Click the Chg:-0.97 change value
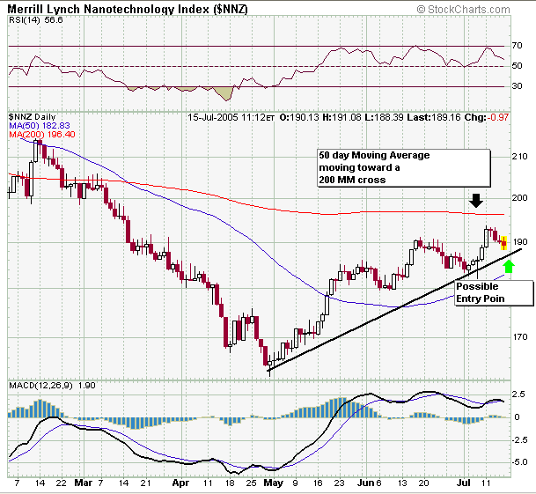Image resolution: width=536 pixels, height=494 pixels. point(487,117)
